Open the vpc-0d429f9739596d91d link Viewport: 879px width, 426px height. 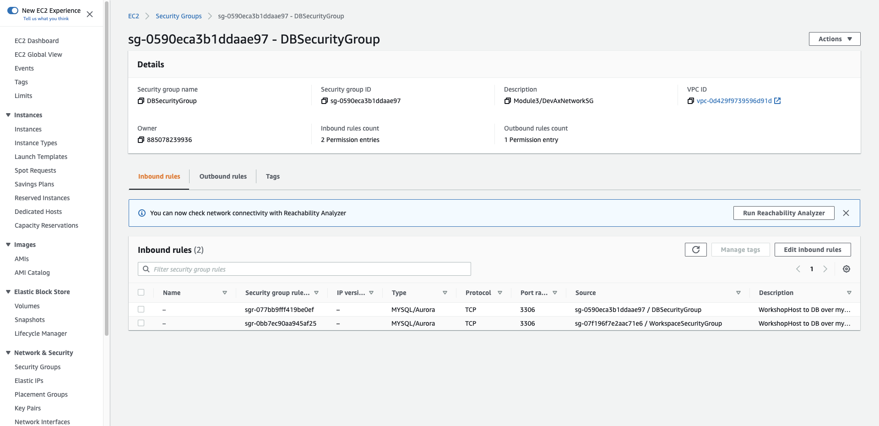(734, 101)
